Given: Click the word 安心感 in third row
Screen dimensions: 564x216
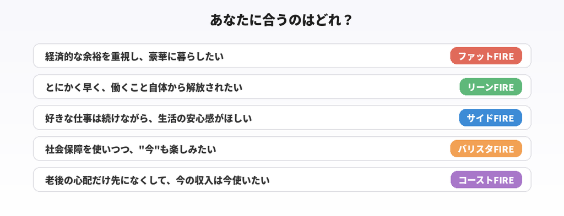Looking at the screenshot, I should 200,118.
